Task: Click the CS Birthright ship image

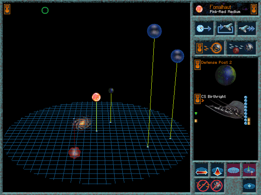Action: pos(224,109)
